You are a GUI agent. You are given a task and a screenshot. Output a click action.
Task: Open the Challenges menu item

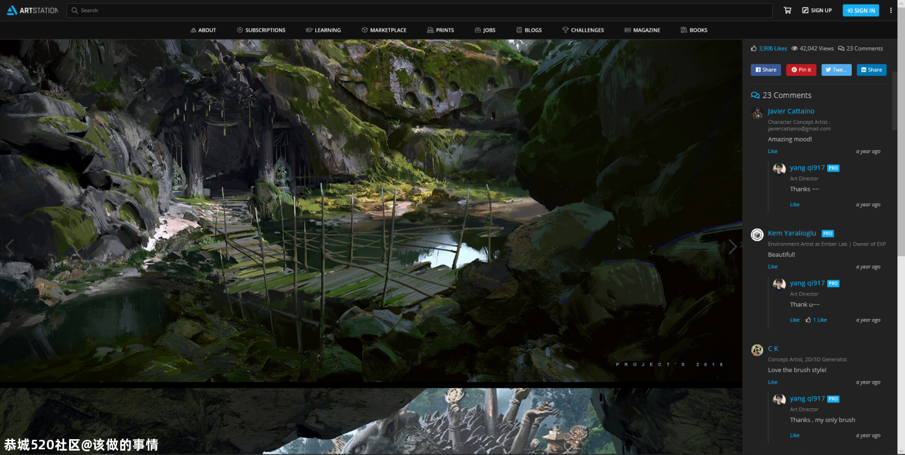coord(583,30)
